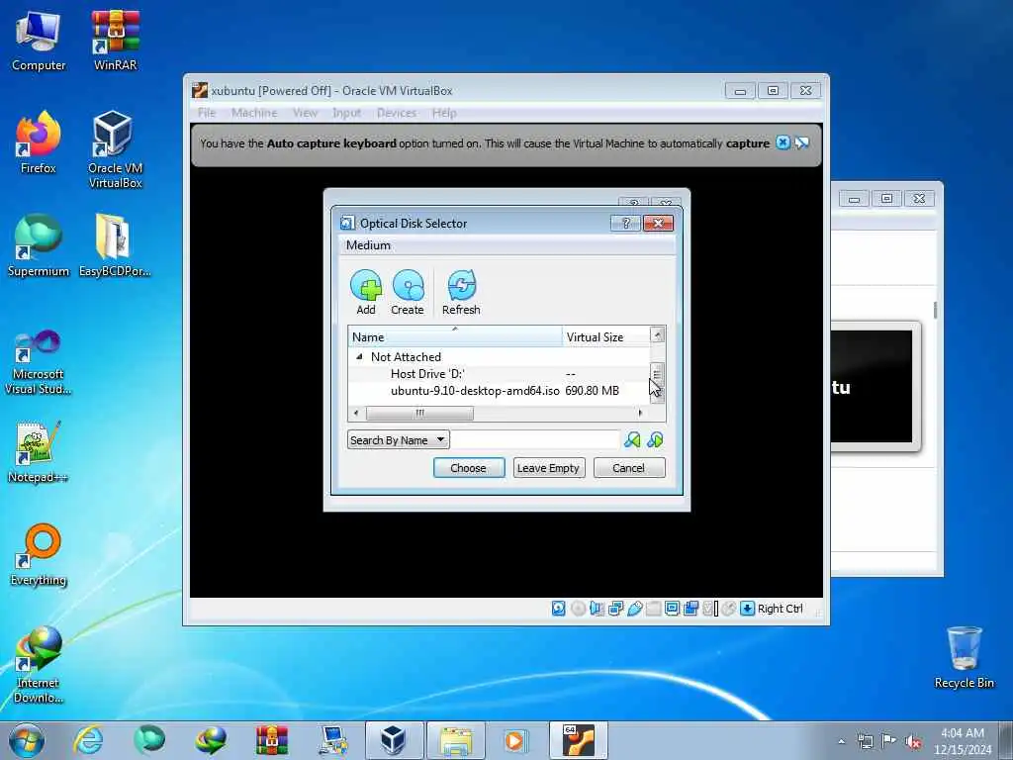Select the WinRAR desktop icon

coord(115,40)
